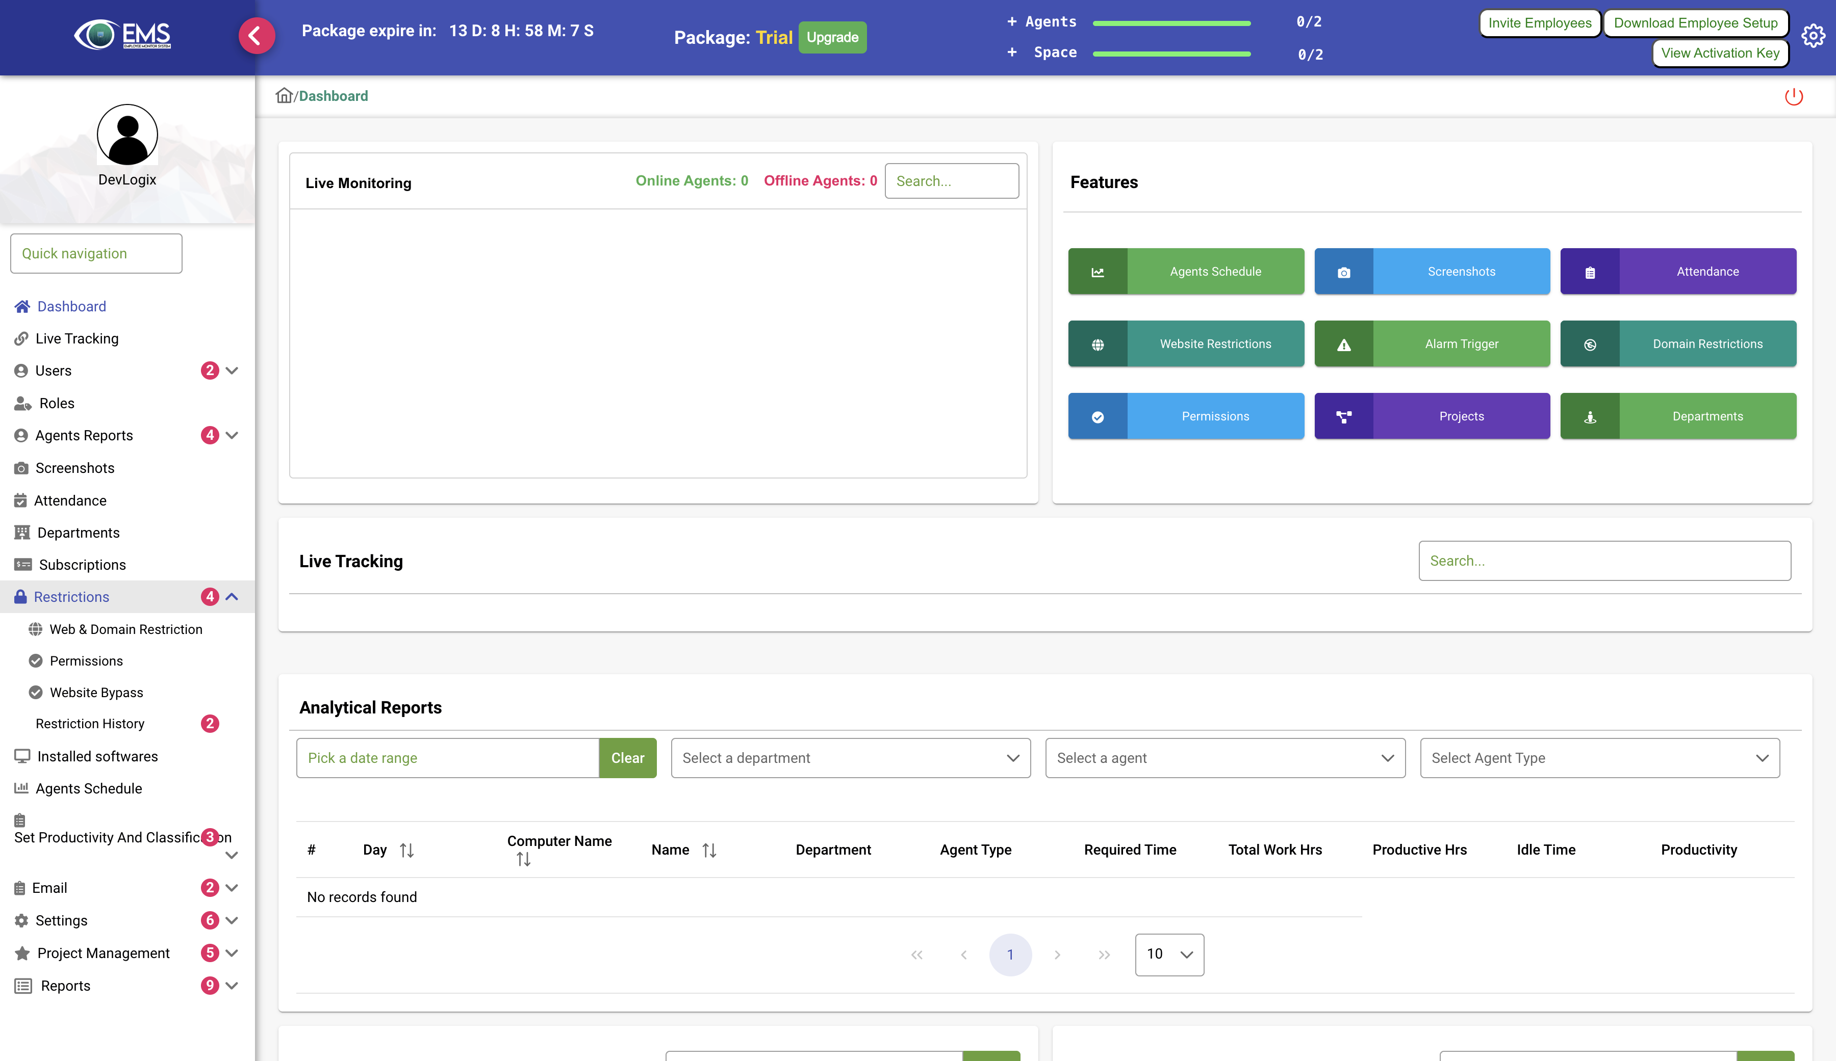Click the plus icon next to Agents

click(1011, 22)
